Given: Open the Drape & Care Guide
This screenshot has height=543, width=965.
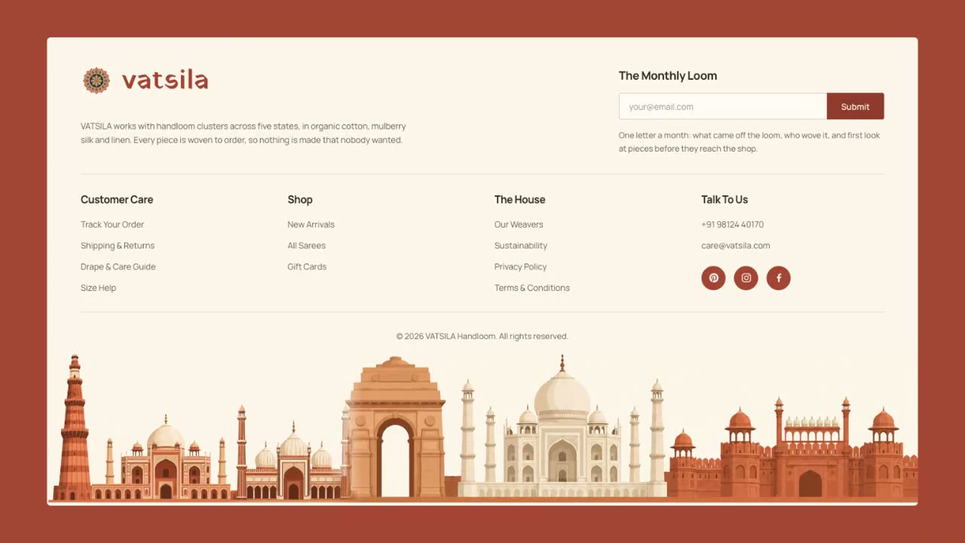Looking at the screenshot, I should 118,267.
